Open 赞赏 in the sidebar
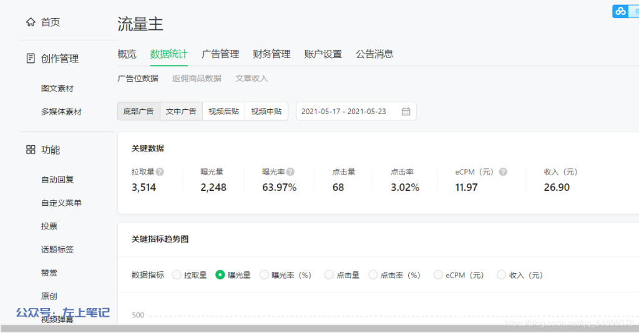Screen dimensions: 639x333 [49, 273]
